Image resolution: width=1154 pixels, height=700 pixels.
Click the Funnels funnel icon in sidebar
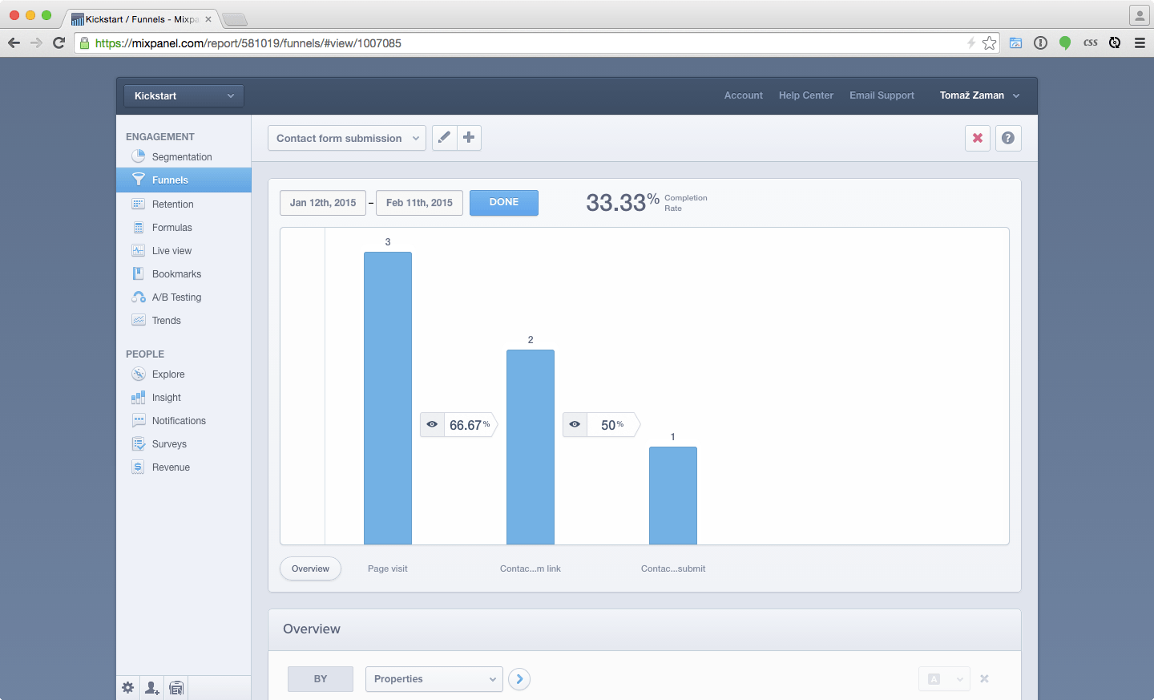(x=138, y=180)
